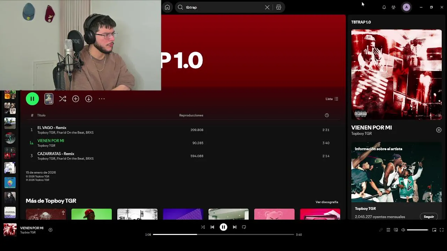Image resolution: width=447 pixels, height=251 pixels.
Task: Sort by duration clock icon header
Action: pyautogui.click(x=327, y=115)
